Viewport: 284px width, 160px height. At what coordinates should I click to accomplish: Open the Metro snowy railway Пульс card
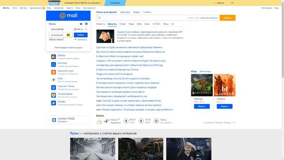coord(93,149)
